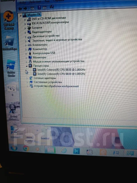137x183 pixels.
Task: Select Устройства обработки изображений row
Action: (56, 86)
